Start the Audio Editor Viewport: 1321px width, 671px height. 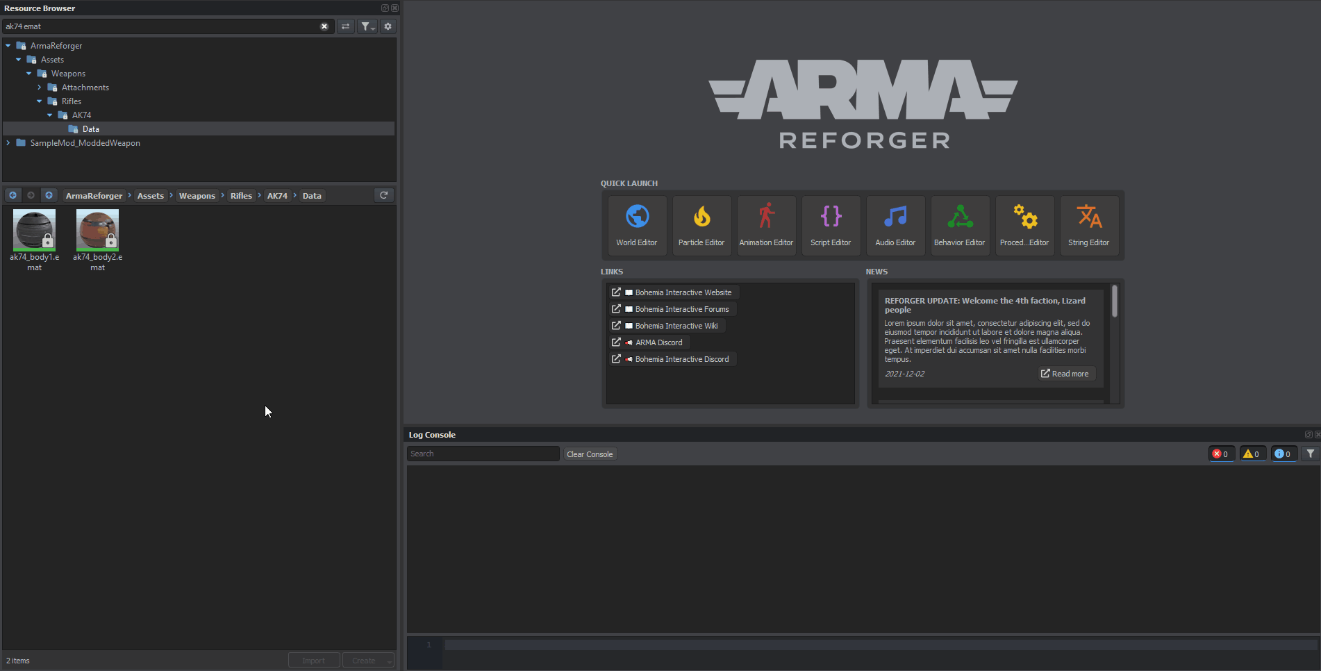[895, 226]
